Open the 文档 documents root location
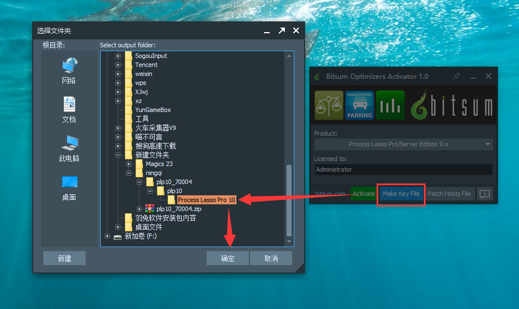 [69, 110]
